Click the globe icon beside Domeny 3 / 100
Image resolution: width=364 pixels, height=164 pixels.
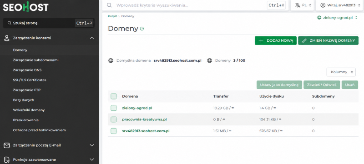coord(210,61)
